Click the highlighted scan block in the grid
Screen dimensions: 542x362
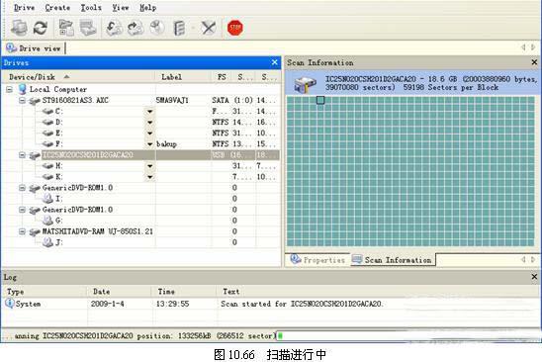320,100
